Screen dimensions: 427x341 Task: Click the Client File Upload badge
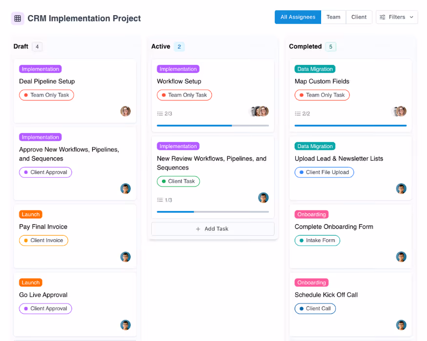click(325, 172)
